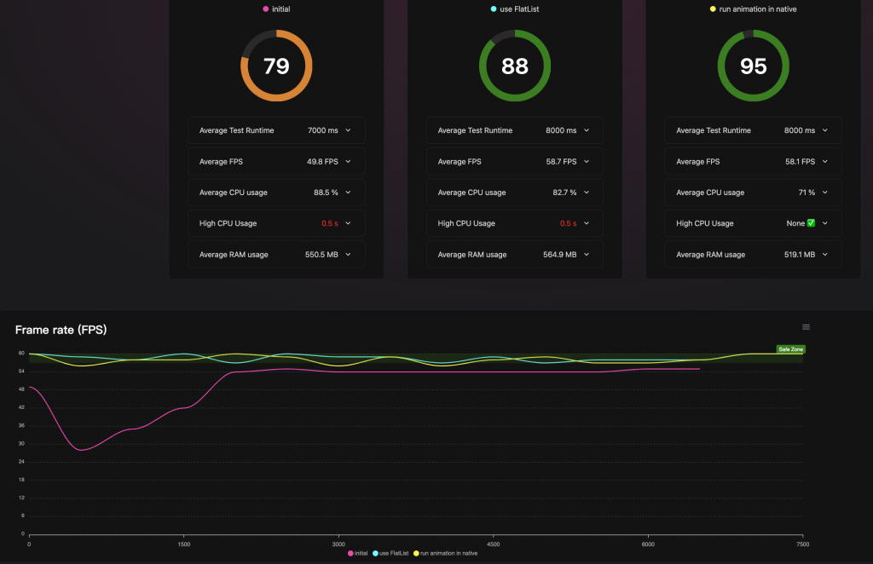Click the cyan dot beside use FlatList header
Image resolution: width=873 pixels, height=564 pixels.
494,9
